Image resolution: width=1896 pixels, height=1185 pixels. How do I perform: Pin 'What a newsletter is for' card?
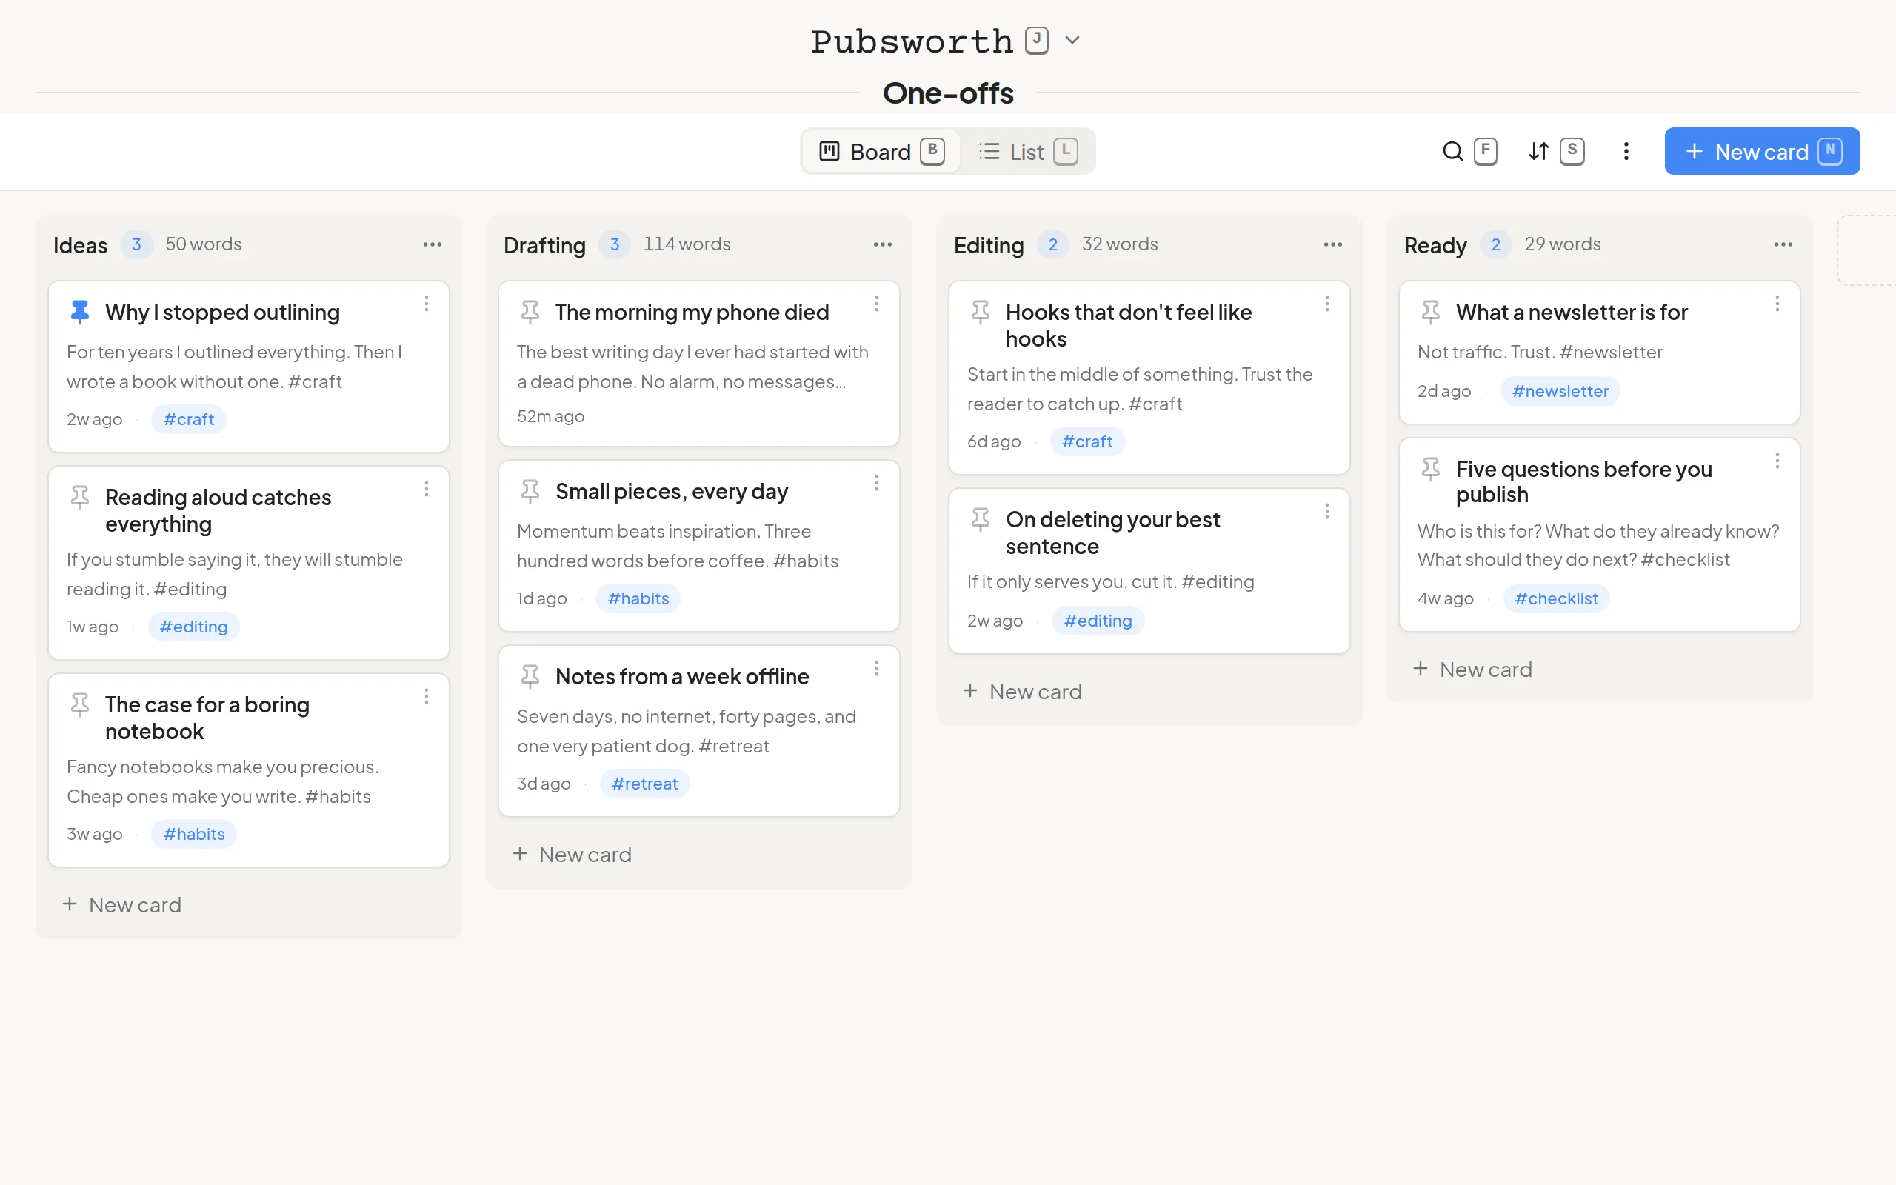pos(1431,312)
